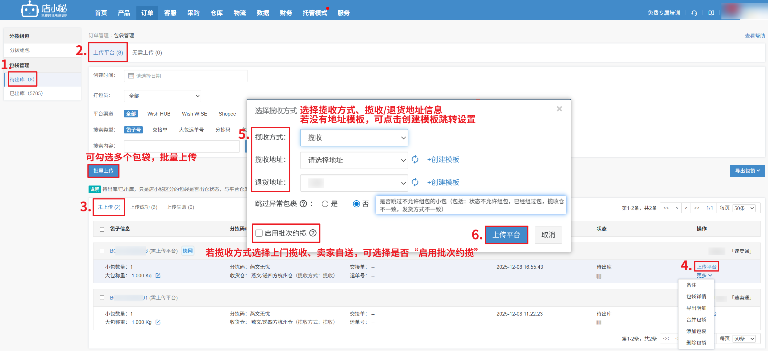
Task: Switch to the 上传成功 (6) tab
Action: point(143,207)
